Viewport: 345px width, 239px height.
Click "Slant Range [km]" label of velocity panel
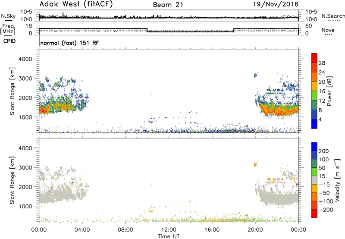click(x=13, y=180)
